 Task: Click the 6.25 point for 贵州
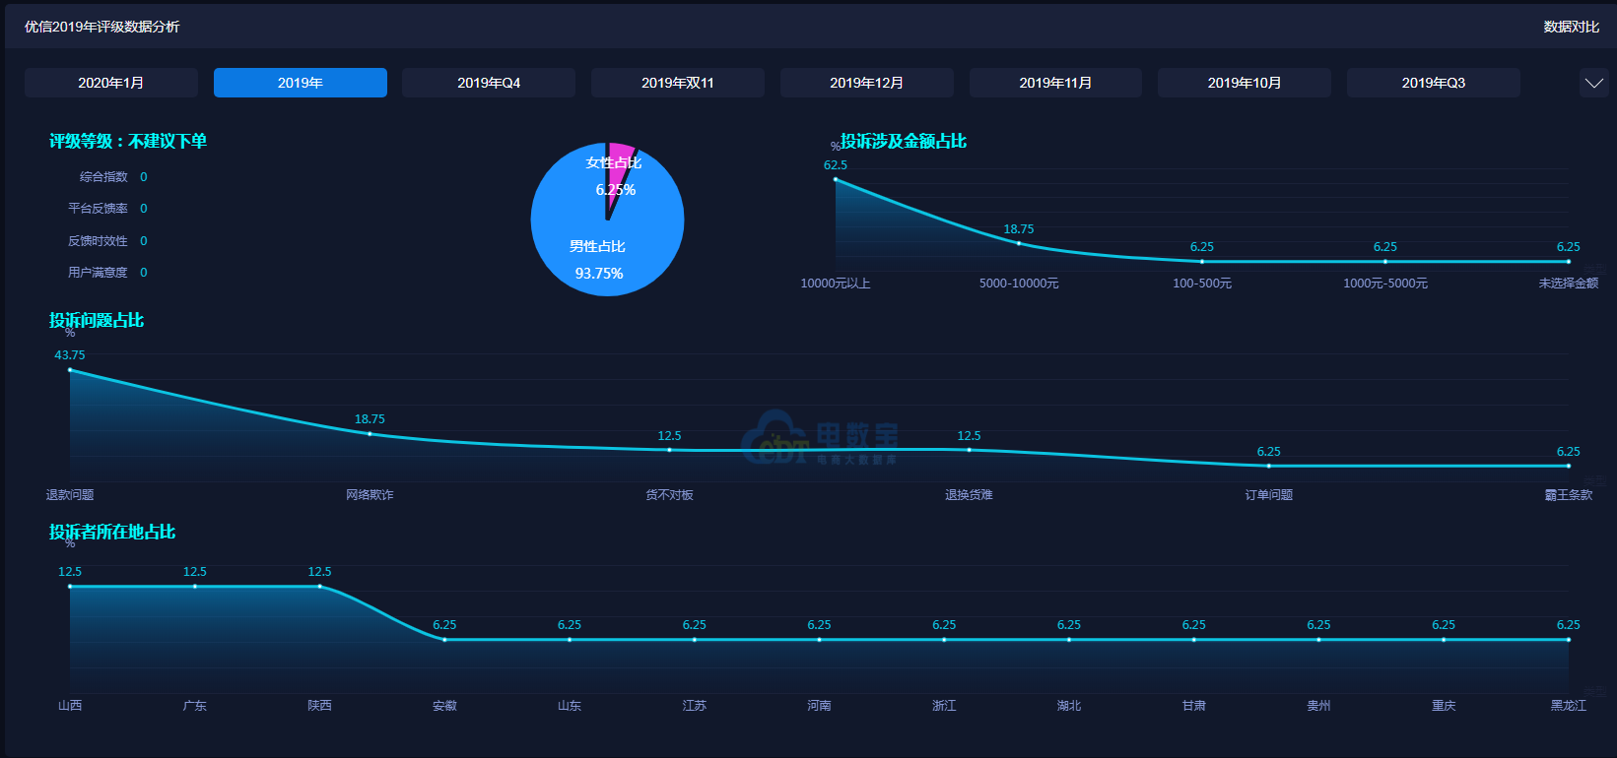tap(1318, 639)
